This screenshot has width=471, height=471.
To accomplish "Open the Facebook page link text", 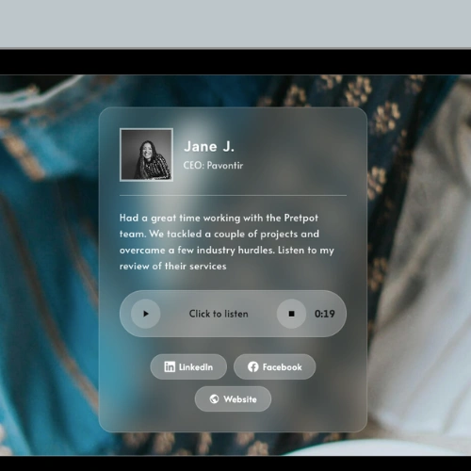I will (282, 367).
